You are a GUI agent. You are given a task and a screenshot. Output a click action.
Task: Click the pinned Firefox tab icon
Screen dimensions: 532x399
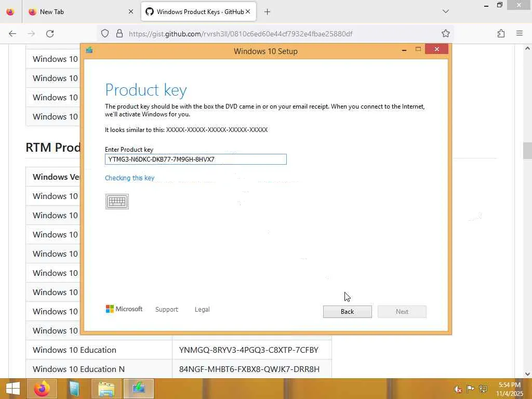click(x=10, y=12)
